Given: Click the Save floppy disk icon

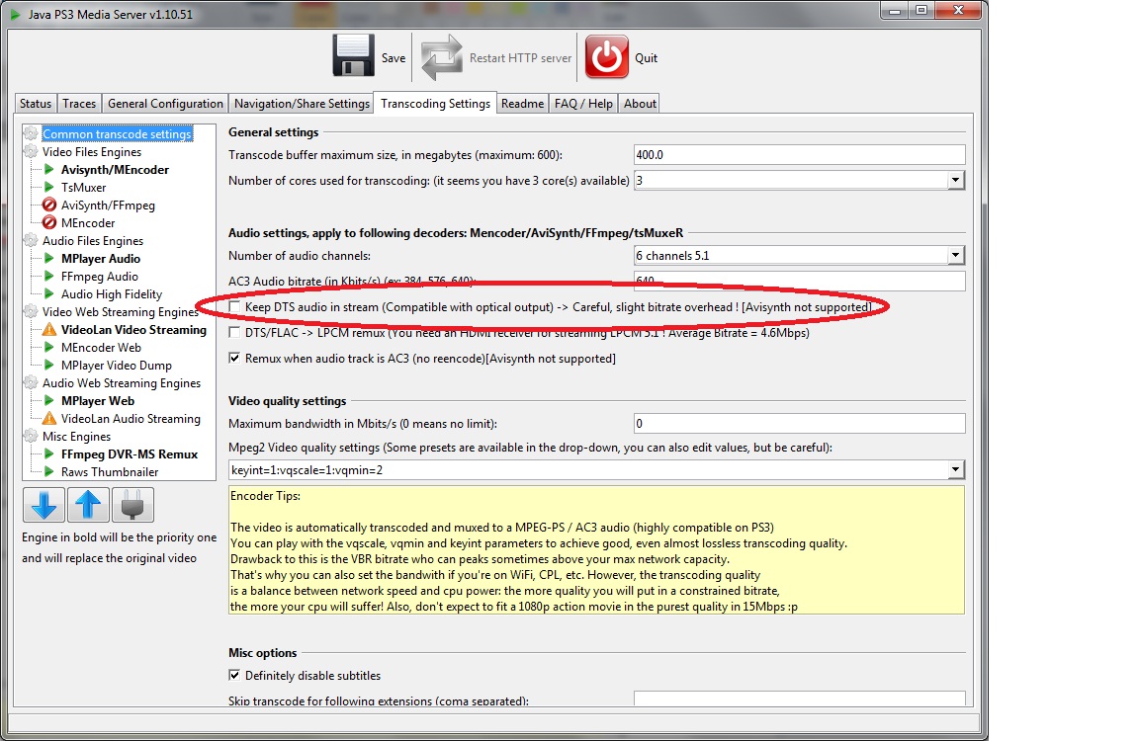Looking at the screenshot, I should click(354, 56).
